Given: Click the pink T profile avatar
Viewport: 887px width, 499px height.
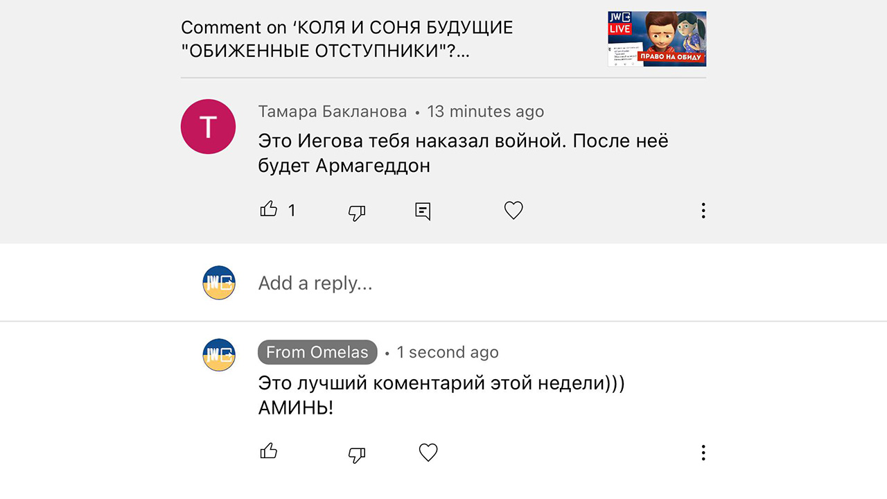Looking at the screenshot, I should (208, 126).
